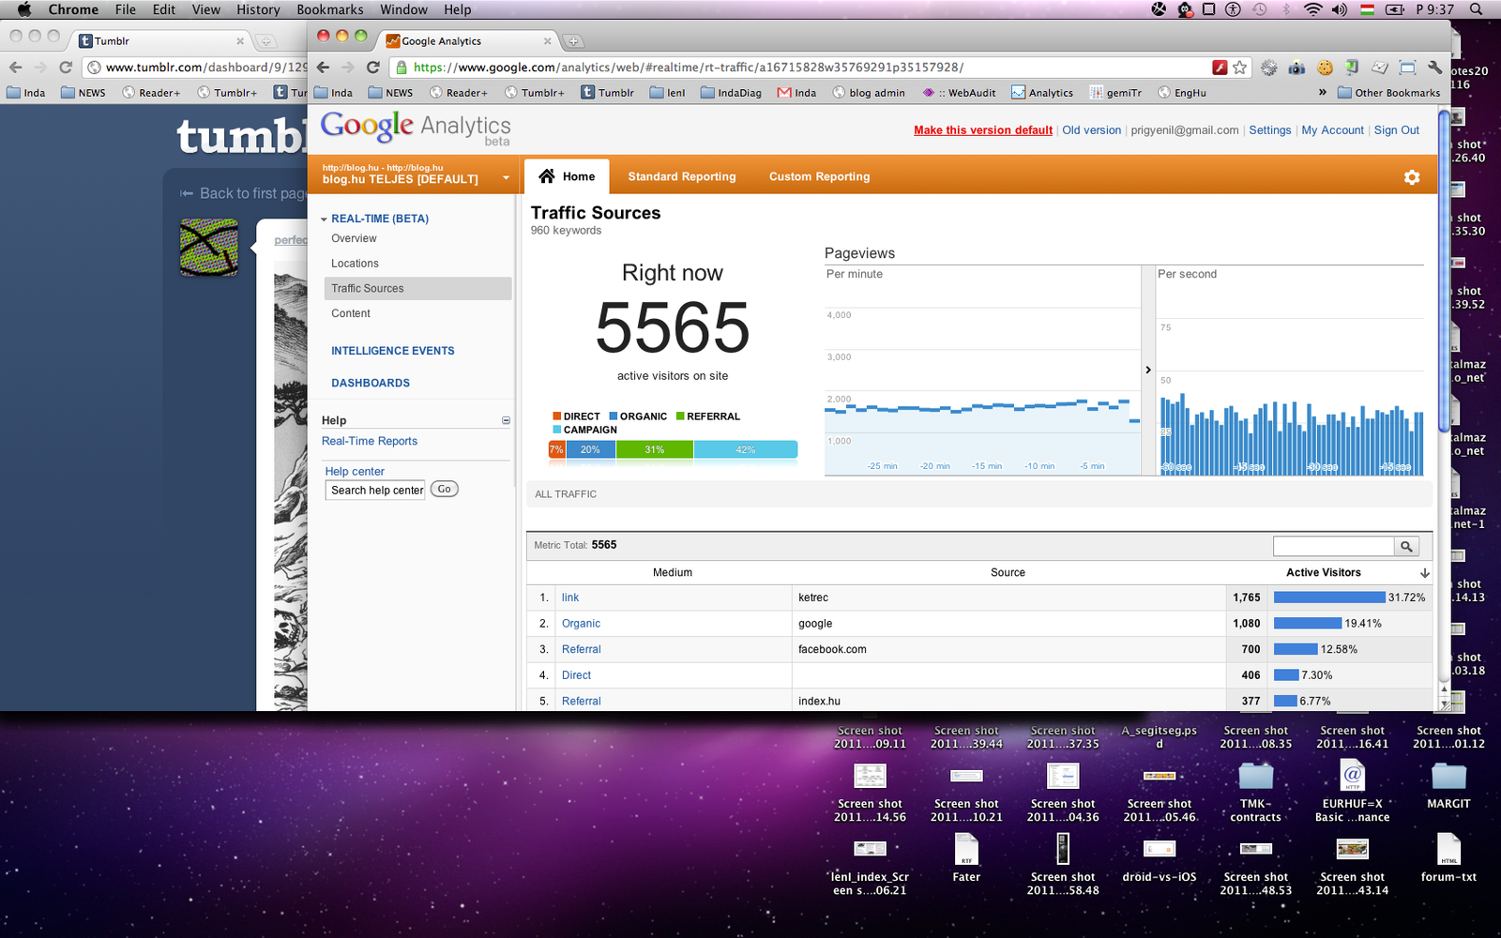1501x938 pixels.
Task: Sort by Active Visitors column arrow
Action: tap(1424, 572)
